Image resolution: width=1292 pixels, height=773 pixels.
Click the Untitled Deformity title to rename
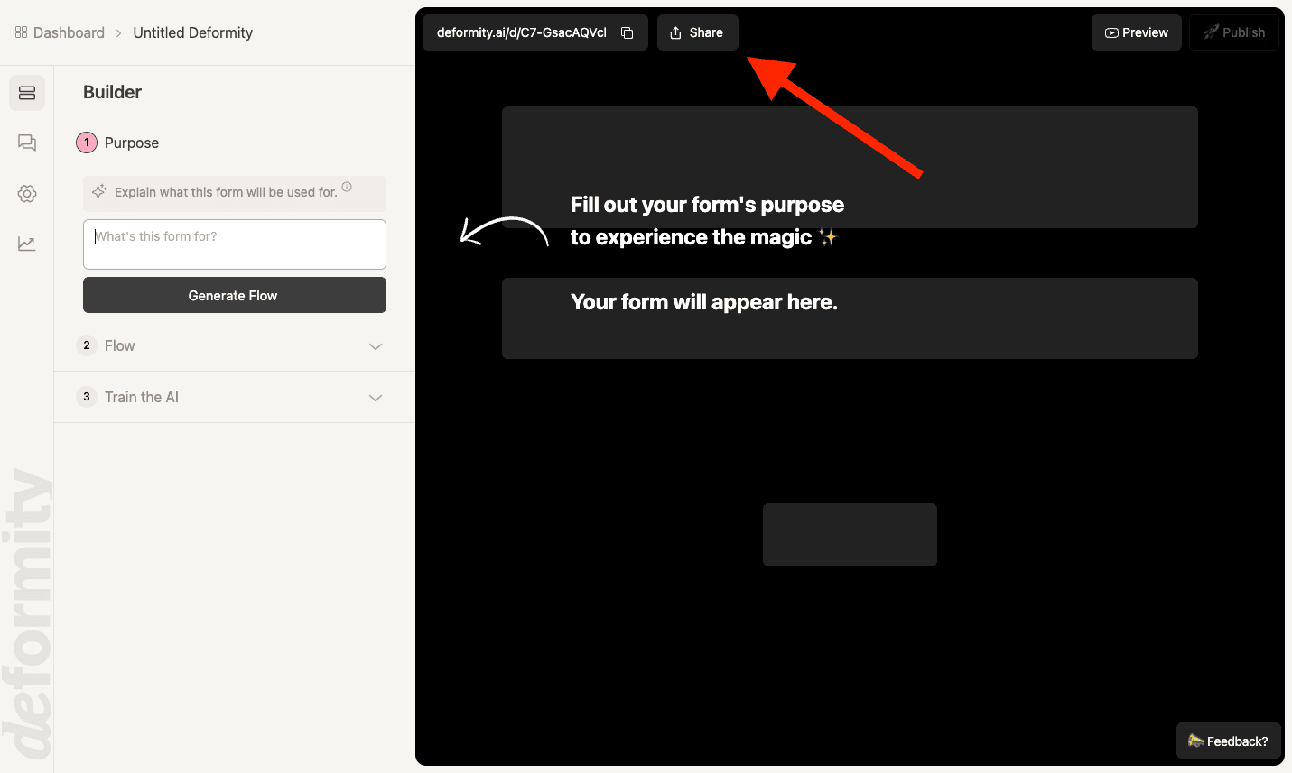(192, 32)
